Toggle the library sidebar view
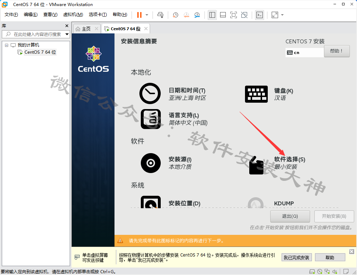This screenshot has width=357, height=275. coord(212,15)
